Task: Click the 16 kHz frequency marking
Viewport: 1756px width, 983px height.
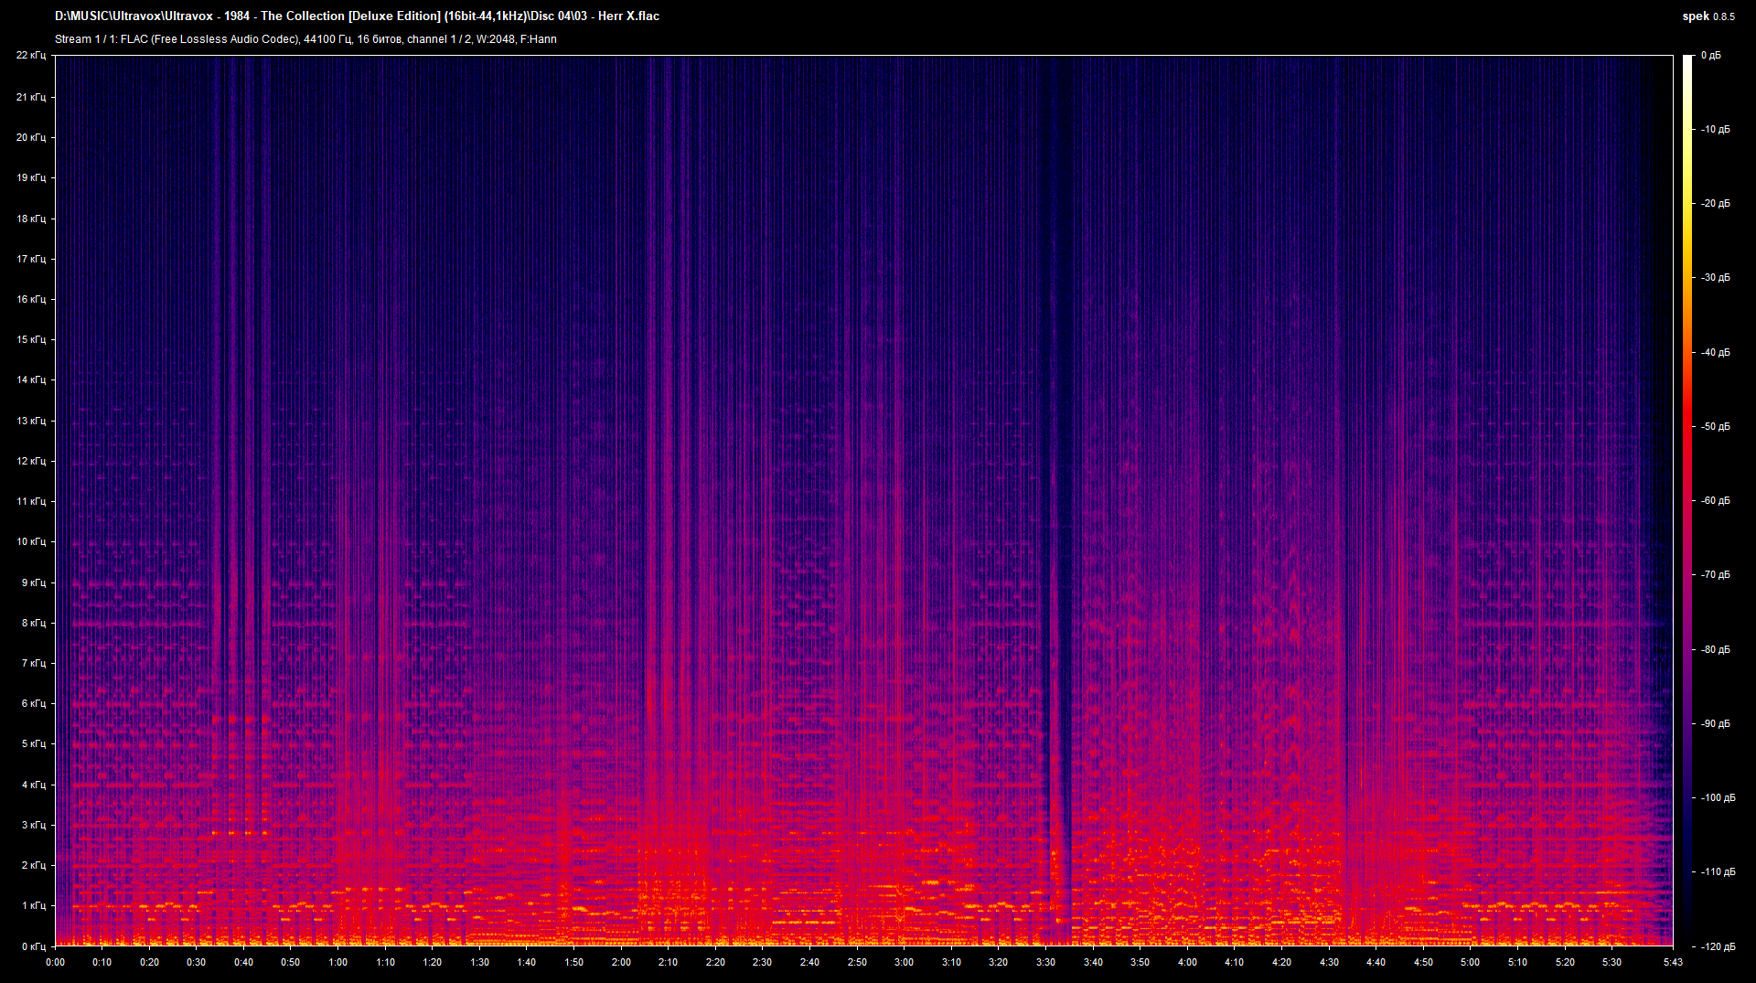Action: coord(31,298)
